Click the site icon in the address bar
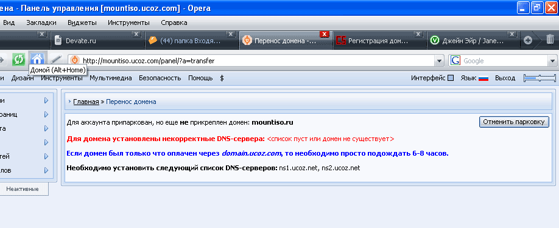The height and width of the screenshot is (228, 559). (x=75, y=60)
